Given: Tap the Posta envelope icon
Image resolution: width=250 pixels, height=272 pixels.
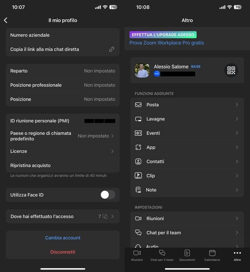Looking at the screenshot, I should point(138,105).
